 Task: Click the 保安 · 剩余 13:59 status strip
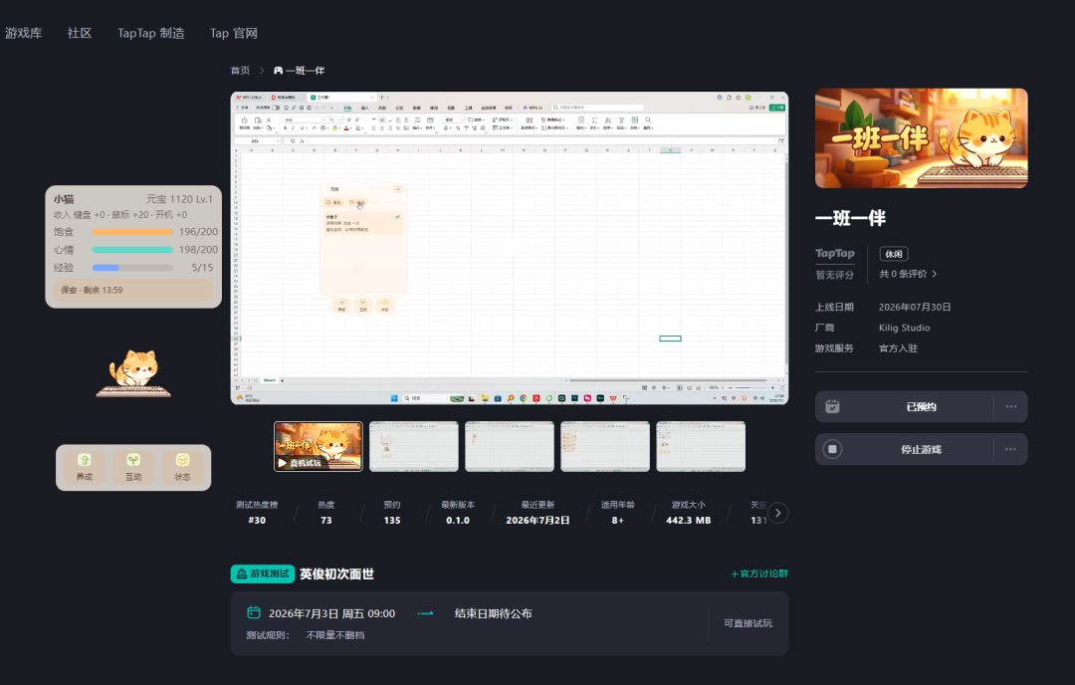click(133, 290)
